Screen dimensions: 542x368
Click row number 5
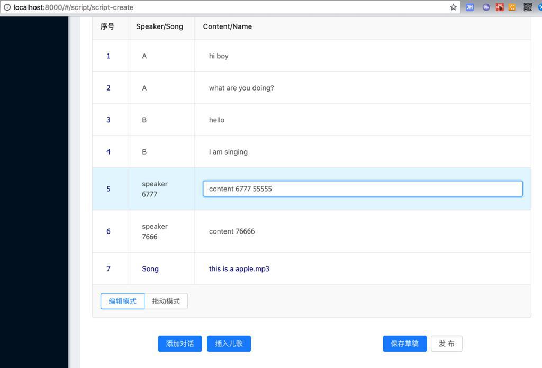[x=109, y=189]
